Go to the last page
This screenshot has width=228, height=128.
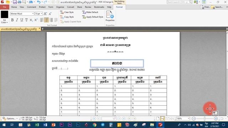coord(124,118)
